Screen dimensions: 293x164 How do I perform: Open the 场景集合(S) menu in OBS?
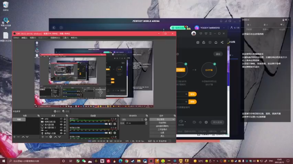coord(55,38)
